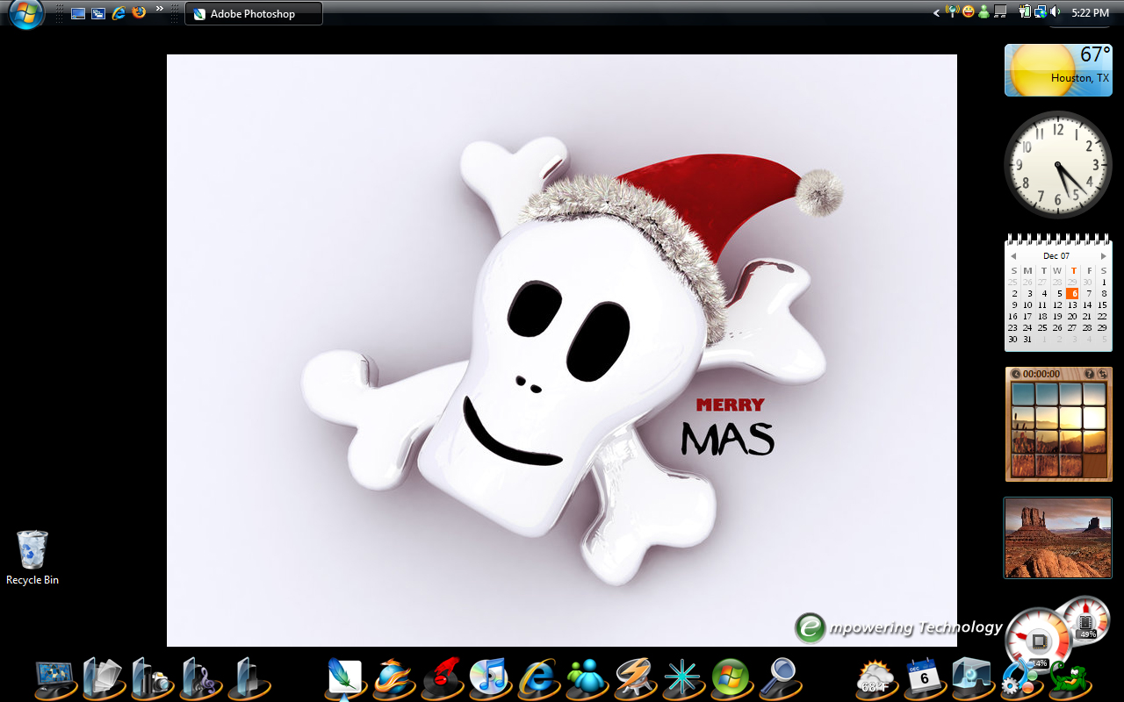Open red bird dock icon

442,677
